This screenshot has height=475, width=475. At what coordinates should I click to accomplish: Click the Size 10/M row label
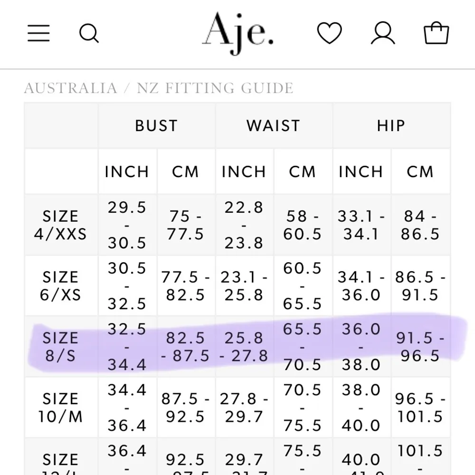pos(60,408)
